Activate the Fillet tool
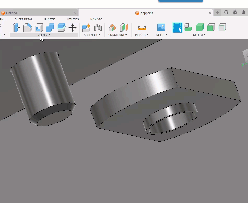This screenshot has height=203, width=248. [28, 28]
